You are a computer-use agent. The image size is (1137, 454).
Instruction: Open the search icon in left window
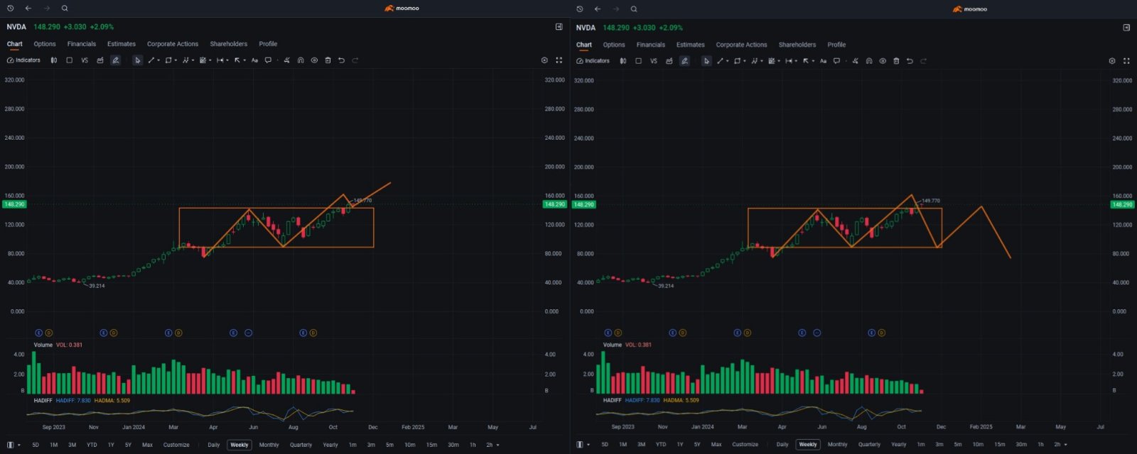coord(65,9)
